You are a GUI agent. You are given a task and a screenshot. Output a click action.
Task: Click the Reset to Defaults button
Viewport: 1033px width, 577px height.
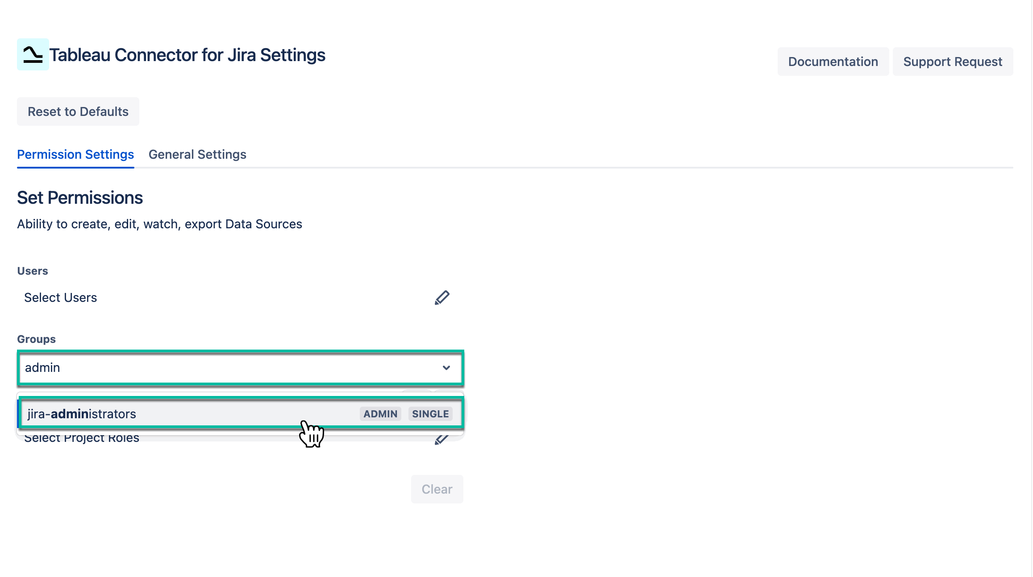pos(78,111)
